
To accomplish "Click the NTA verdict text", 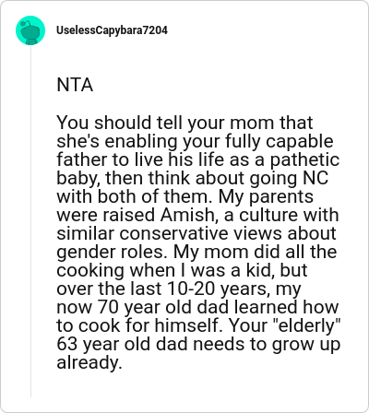I will [75, 85].
